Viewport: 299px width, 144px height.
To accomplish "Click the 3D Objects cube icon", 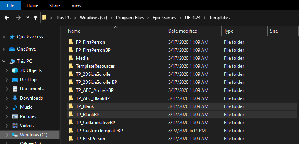I will coord(15,70).
